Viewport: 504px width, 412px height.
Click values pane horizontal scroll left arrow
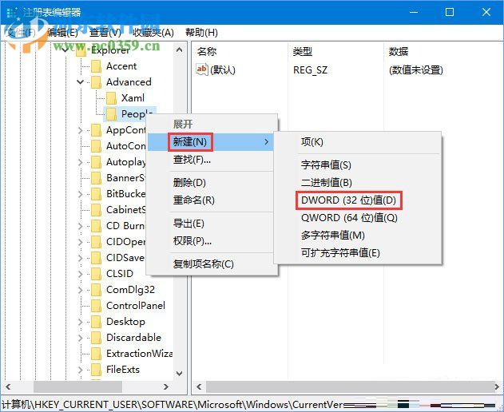[x=199, y=387]
